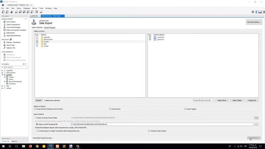Open Options File under Instance

[x=11, y=48]
